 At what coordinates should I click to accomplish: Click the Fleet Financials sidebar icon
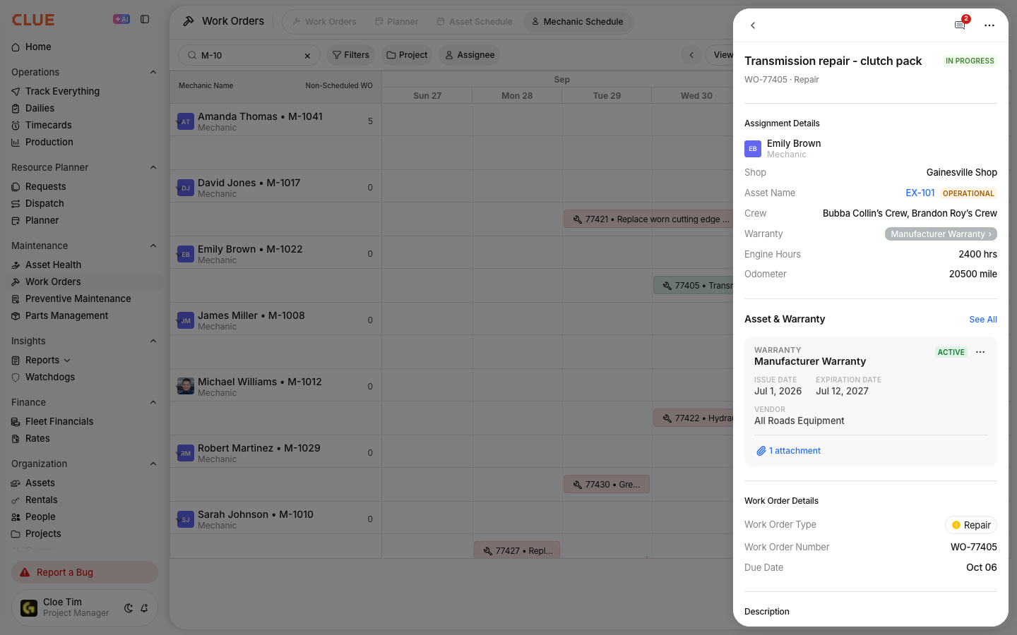point(16,422)
